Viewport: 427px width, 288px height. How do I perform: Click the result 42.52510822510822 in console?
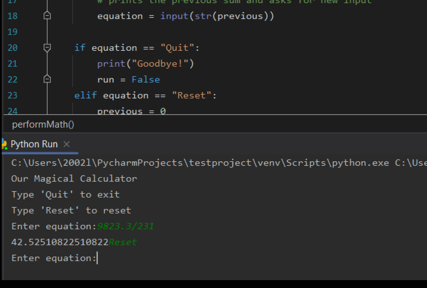pos(60,242)
